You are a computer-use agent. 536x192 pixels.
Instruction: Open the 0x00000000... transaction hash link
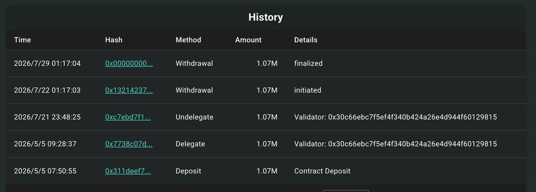click(129, 64)
